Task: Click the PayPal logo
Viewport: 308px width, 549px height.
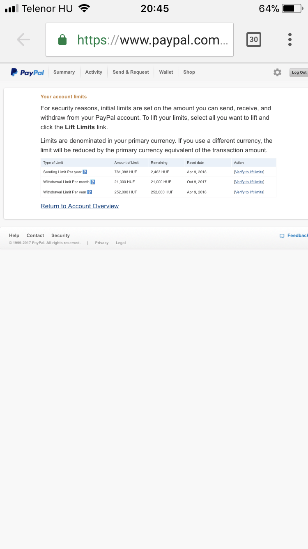Action: 27,72
